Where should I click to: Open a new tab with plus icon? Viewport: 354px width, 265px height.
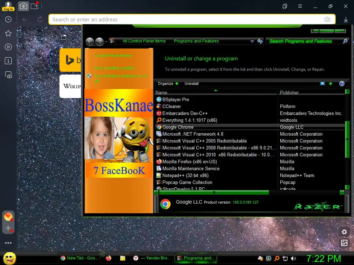35,6
